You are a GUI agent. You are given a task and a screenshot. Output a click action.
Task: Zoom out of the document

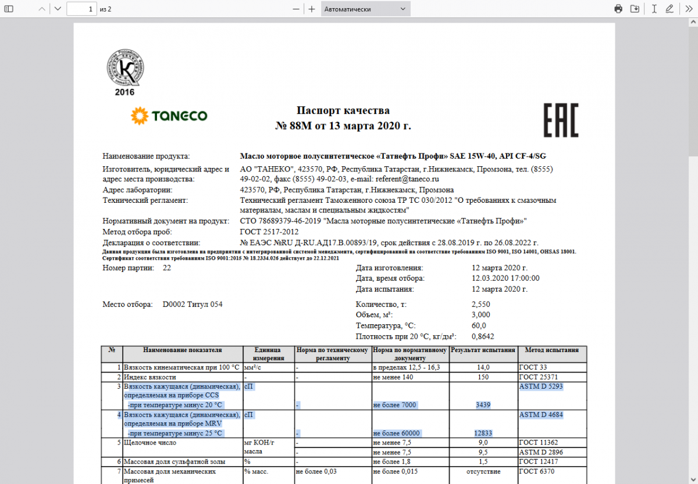[296, 9]
